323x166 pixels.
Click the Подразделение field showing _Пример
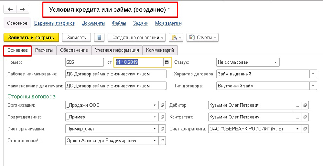108,117
